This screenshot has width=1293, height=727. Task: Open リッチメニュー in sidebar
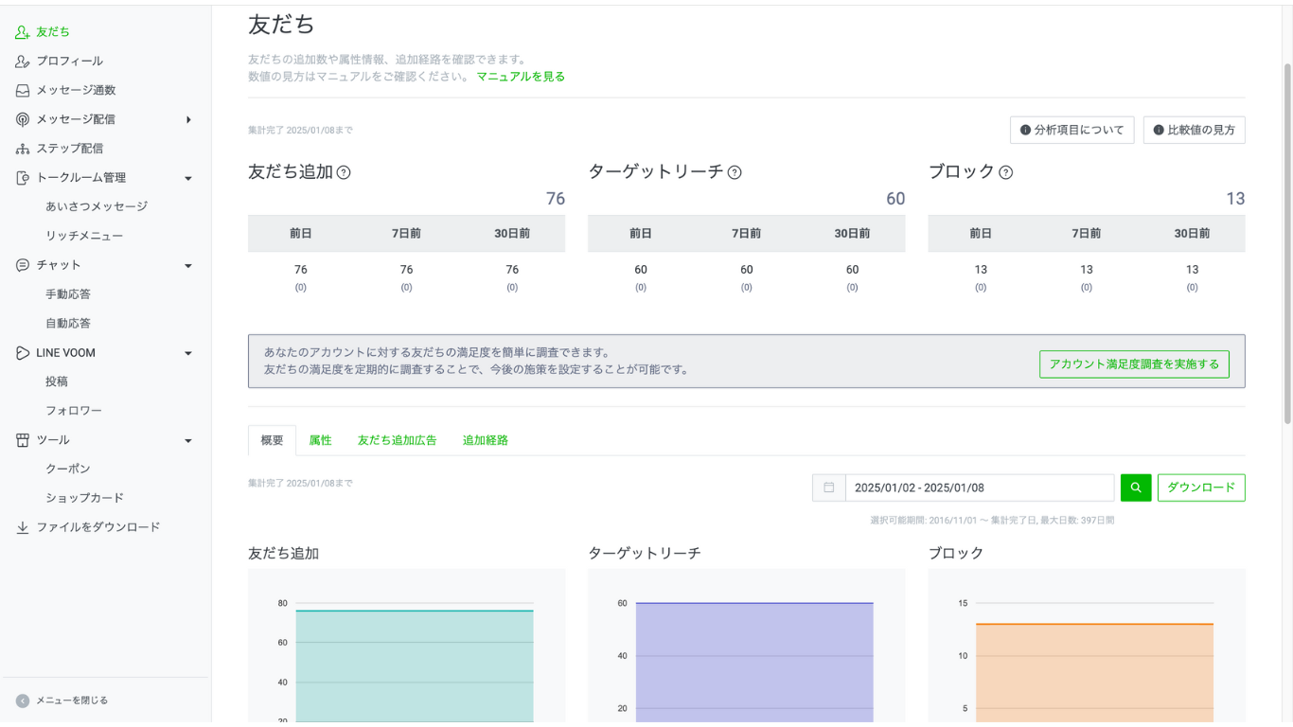(84, 236)
